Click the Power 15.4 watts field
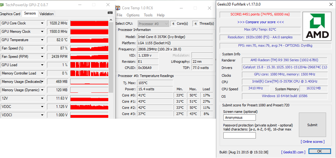Screen dimensions: 336x158 155,89
